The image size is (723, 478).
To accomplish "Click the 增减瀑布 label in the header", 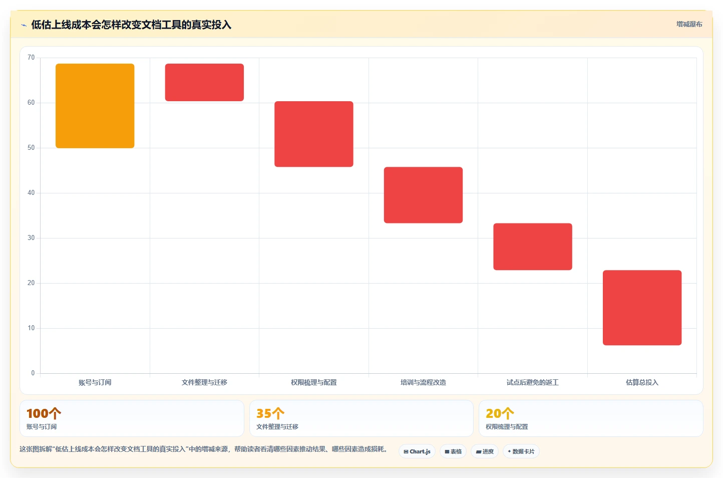I will click(689, 24).
